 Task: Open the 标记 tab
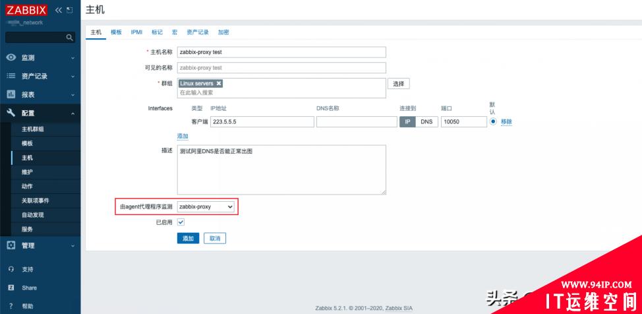point(157,32)
